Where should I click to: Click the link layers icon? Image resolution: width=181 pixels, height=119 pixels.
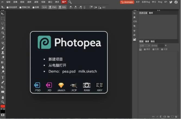153,117
